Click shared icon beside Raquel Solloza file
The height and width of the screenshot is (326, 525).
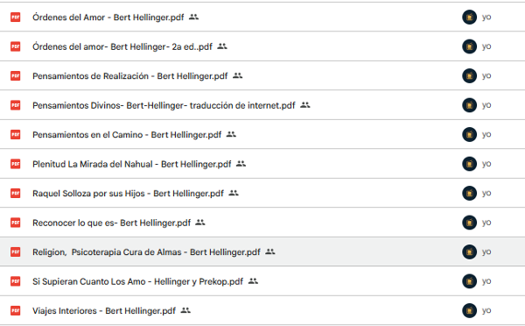click(234, 193)
